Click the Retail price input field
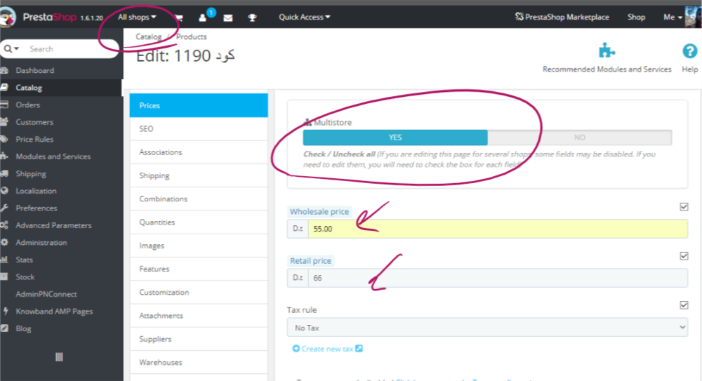The height and width of the screenshot is (381, 702). point(498,278)
